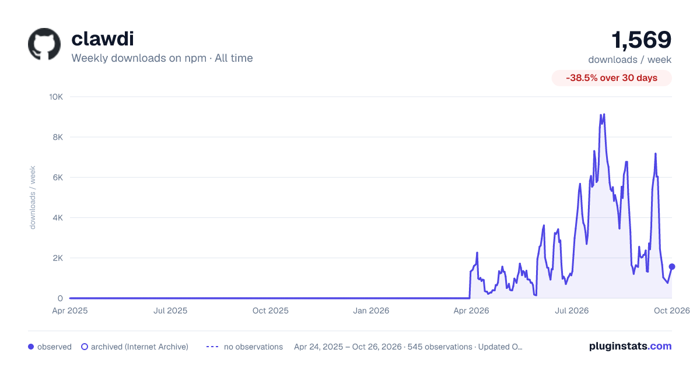
Task: Click the rotated 'downloads / week' y-axis title
Action: tap(33, 197)
